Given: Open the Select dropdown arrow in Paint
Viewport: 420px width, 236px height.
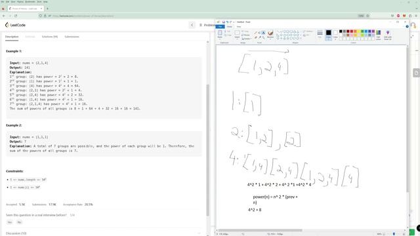Looking at the screenshot, I should click(237, 39).
